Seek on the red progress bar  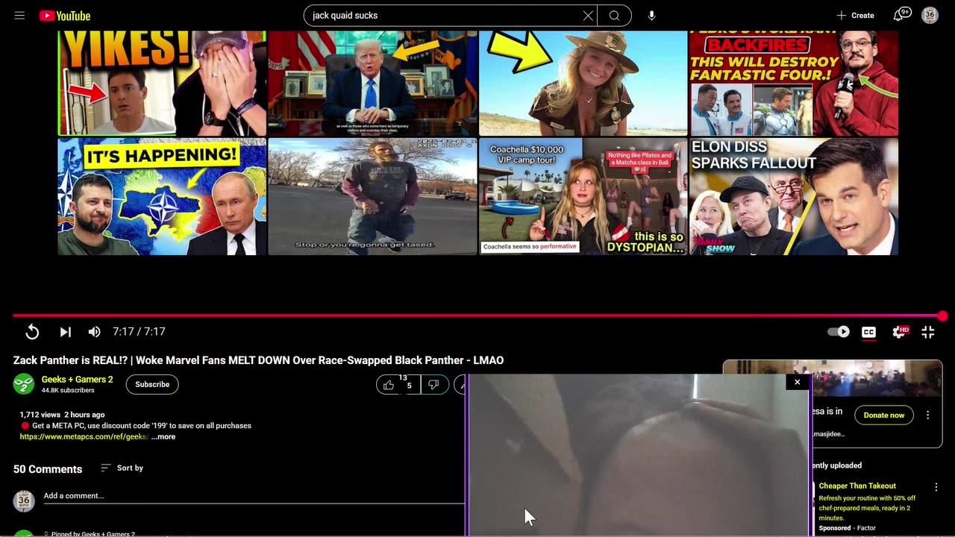pos(477,316)
